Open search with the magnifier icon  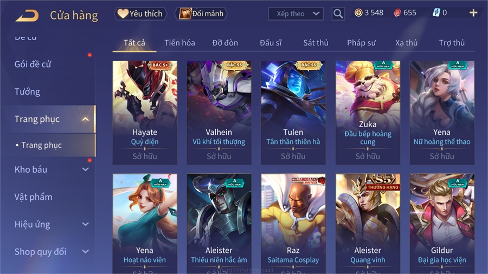[x=338, y=14]
